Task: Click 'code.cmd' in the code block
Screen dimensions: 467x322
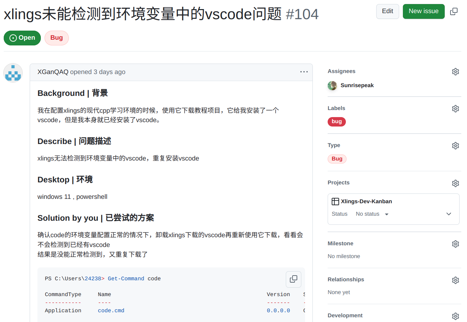Action: pos(111,311)
